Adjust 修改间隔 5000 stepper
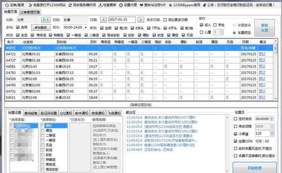Image resolution: width=282 pixels, height=173 pixels. pos(272,126)
